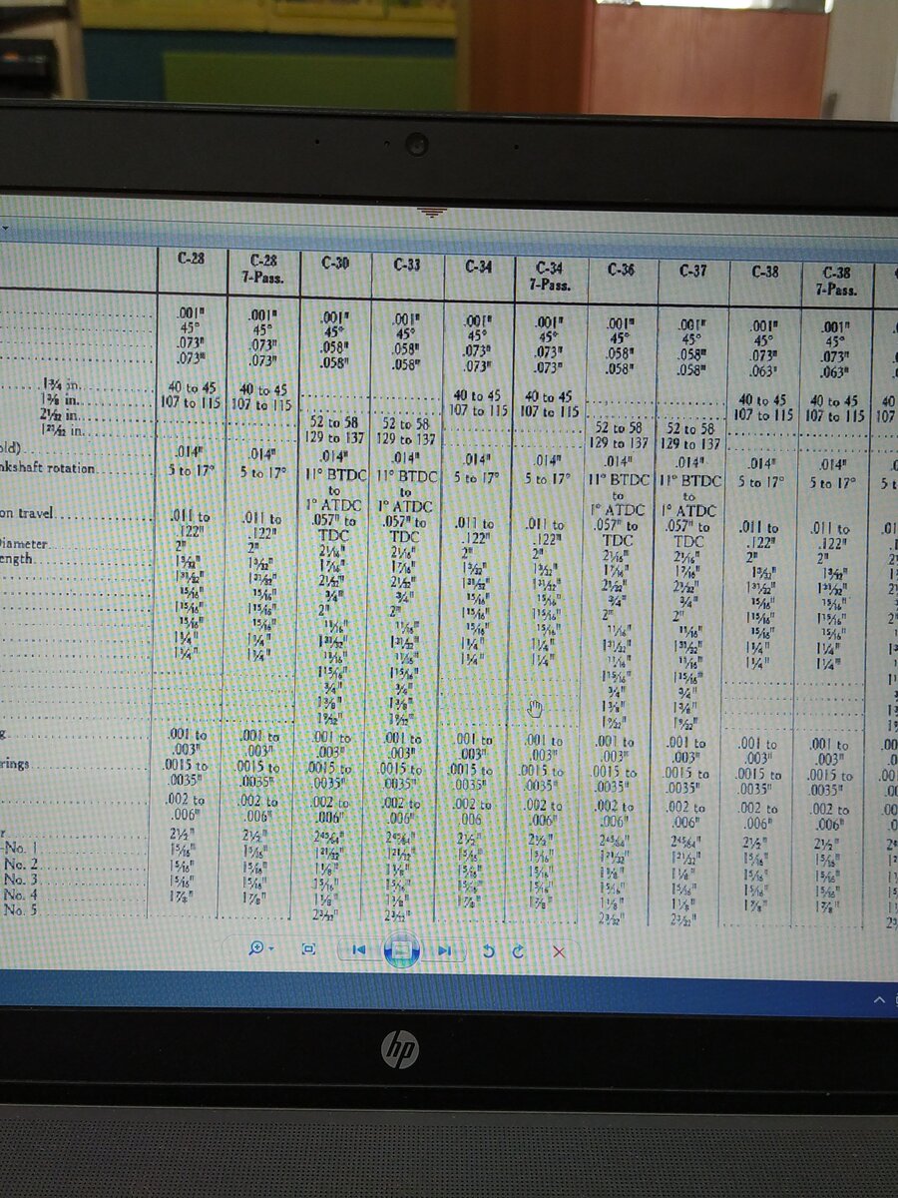Click the C-38 7-Pass. column header
Viewport: 898px width, 1198px height.
pos(836,281)
